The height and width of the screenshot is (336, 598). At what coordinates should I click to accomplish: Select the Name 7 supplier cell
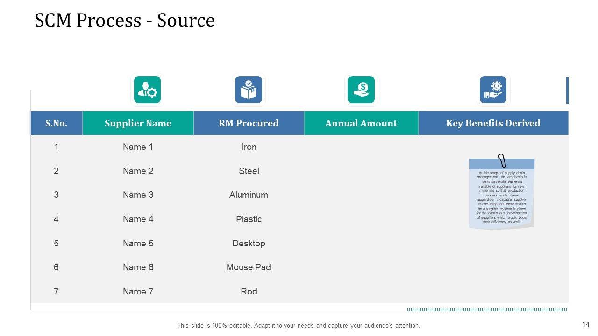click(138, 292)
